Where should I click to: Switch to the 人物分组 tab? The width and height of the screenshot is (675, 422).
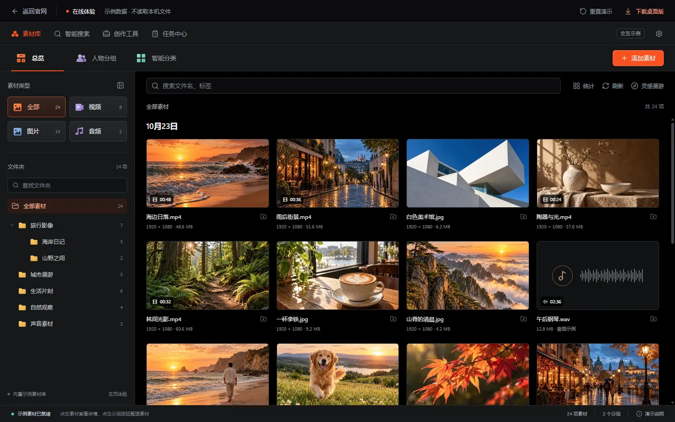point(96,58)
